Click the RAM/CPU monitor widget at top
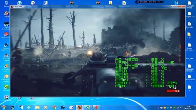This screenshot has width=196, height=110. pos(149,2)
